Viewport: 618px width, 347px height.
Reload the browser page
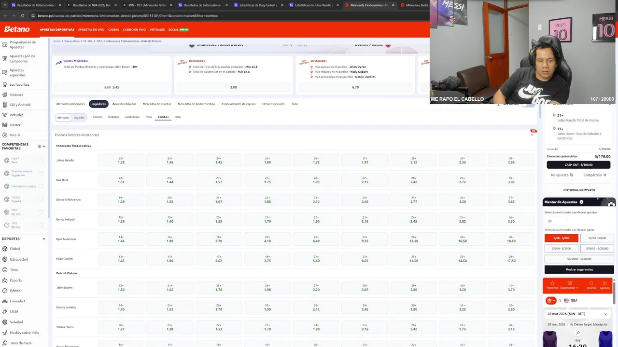[x=22, y=15]
